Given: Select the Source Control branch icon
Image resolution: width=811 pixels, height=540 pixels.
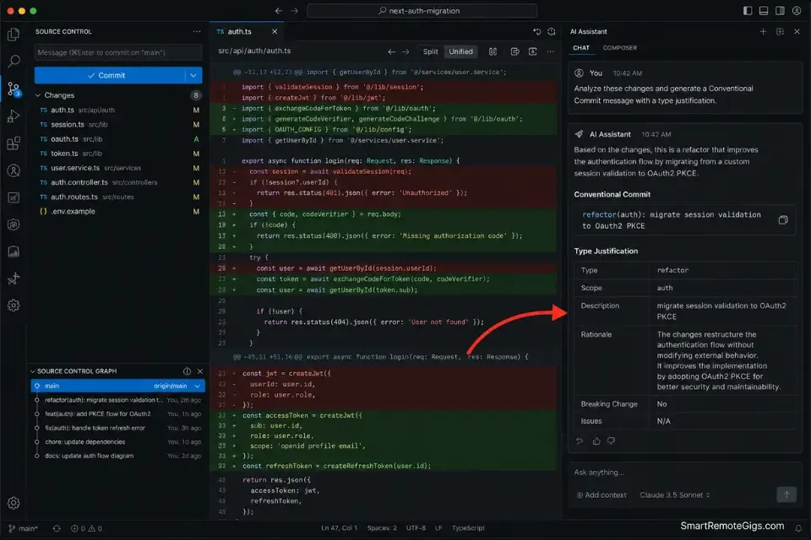Looking at the screenshot, I should click(14, 89).
